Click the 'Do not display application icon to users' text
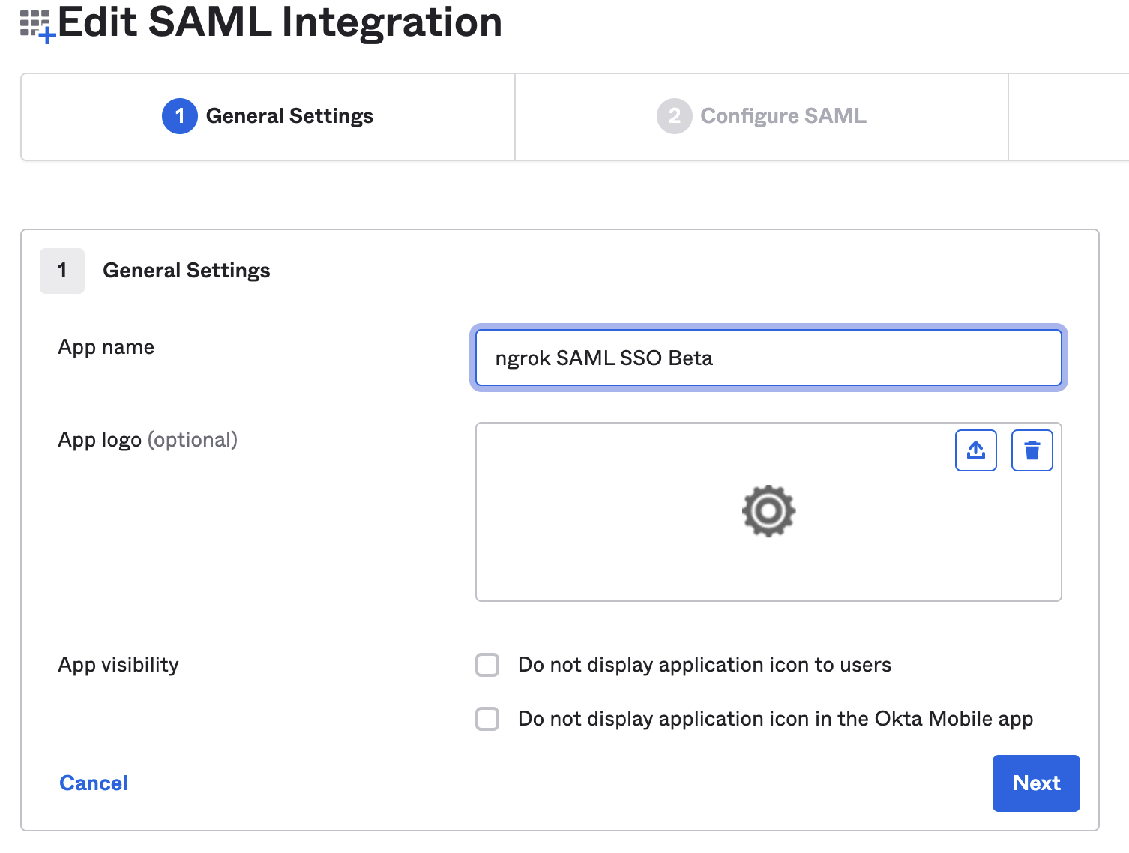The image size is (1129, 853). [x=705, y=665]
